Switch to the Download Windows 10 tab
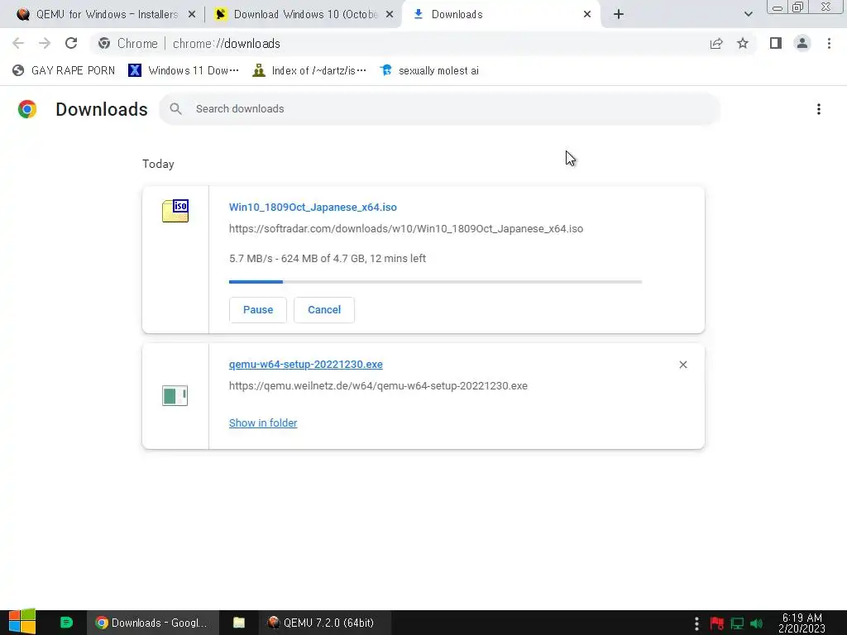The image size is (847, 635). click(303, 15)
